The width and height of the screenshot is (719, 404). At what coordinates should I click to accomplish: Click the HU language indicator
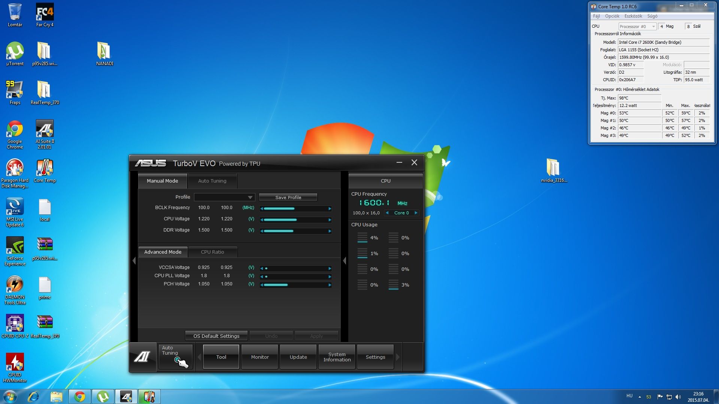pyautogui.click(x=629, y=396)
